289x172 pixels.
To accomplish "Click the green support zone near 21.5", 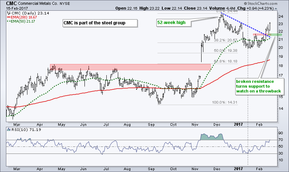I will 275,35.
